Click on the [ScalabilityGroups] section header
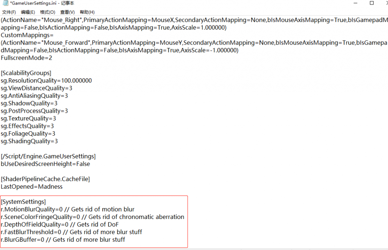This screenshot has height=250, width=388. tap(26, 73)
